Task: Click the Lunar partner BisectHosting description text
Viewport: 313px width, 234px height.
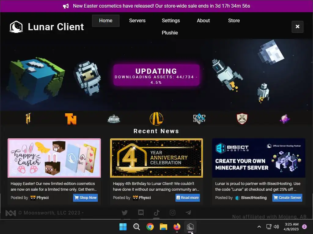Action: tap(258, 186)
